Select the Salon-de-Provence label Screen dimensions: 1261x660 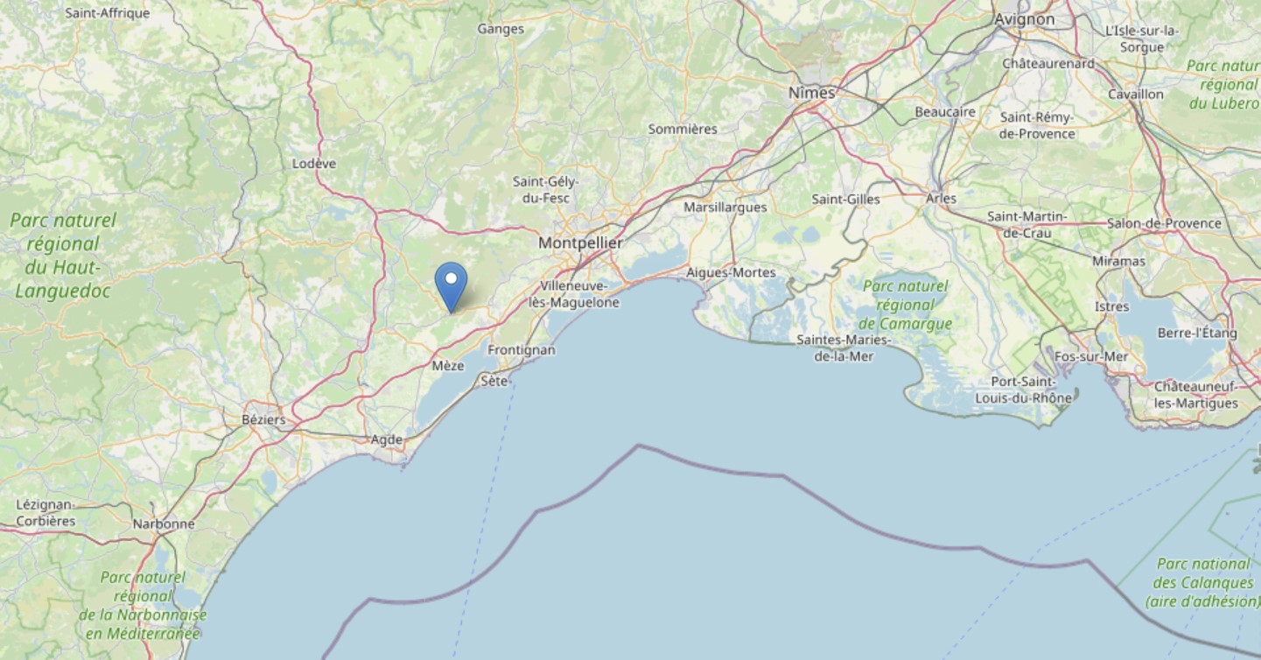(x=1164, y=223)
